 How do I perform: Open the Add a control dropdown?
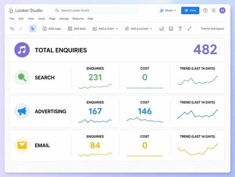[x=139, y=29]
